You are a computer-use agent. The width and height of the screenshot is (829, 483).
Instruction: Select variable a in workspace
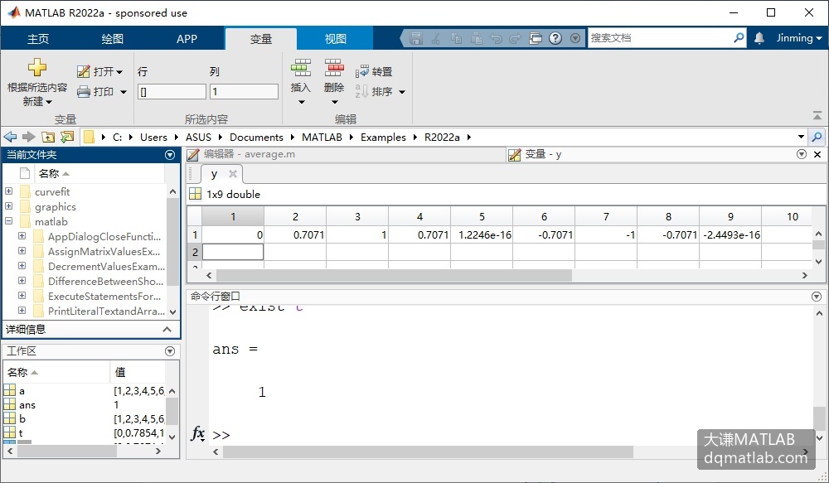[x=22, y=391]
